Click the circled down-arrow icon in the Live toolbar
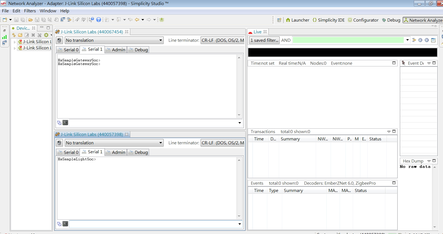This screenshot has height=234, width=443. tap(420, 40)
